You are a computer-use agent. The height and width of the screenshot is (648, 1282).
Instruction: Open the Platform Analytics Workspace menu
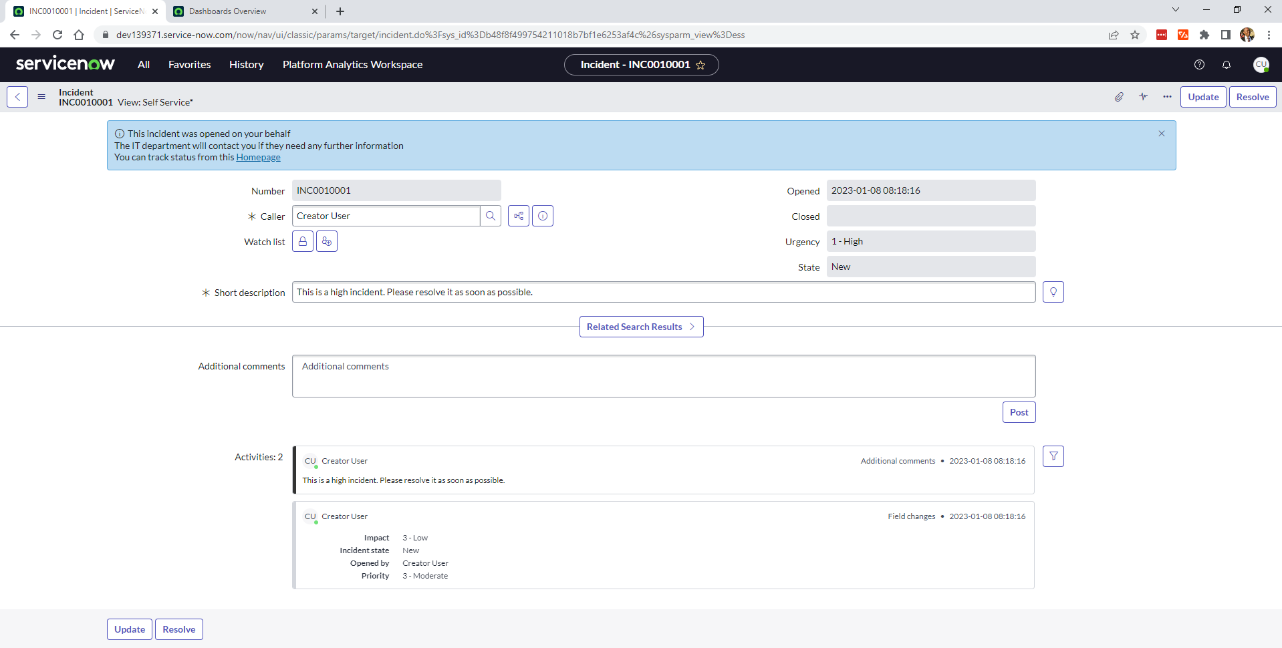point(352,64)
